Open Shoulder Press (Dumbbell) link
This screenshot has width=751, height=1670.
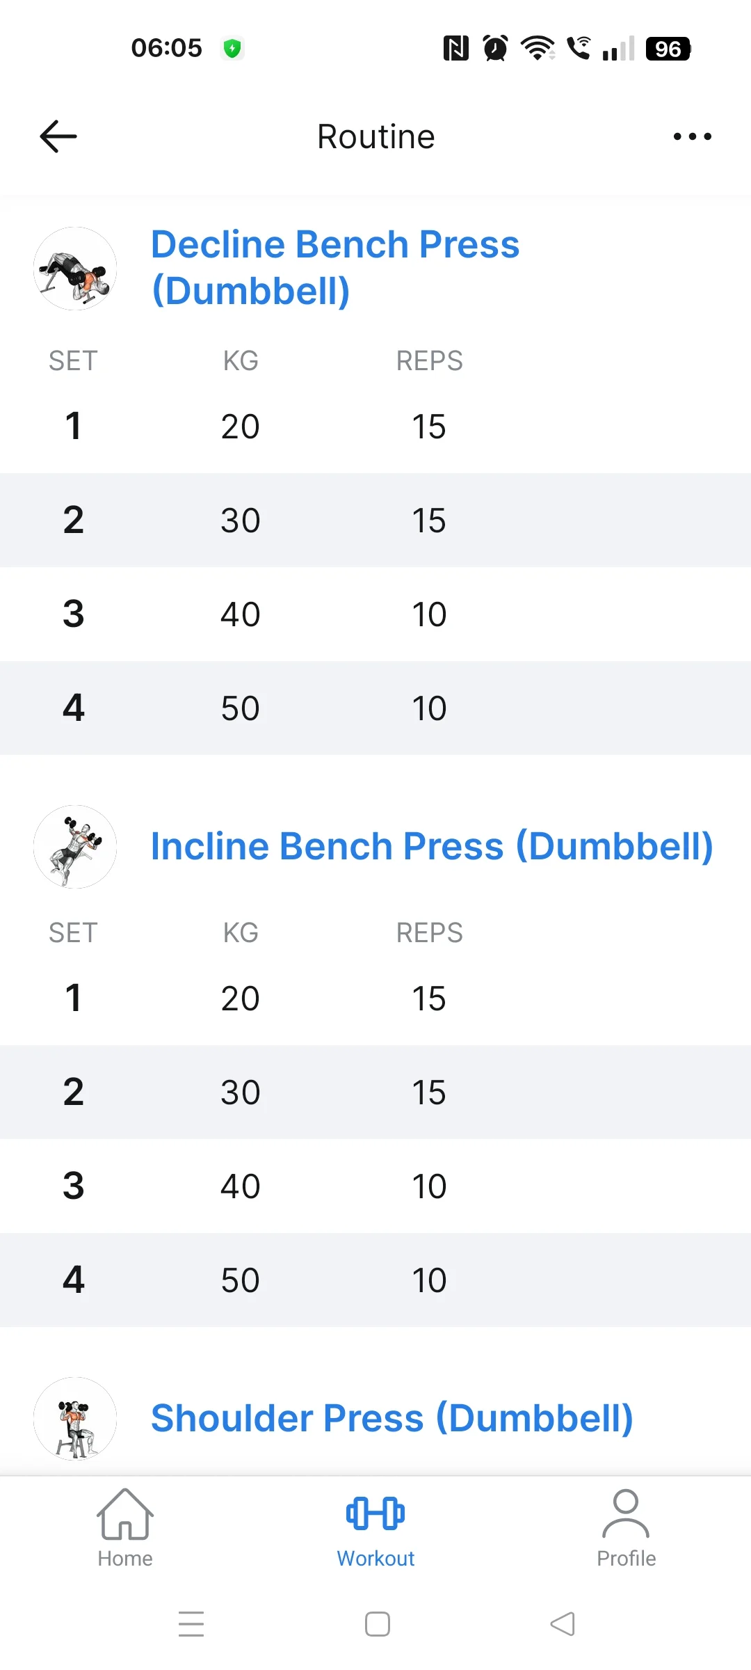(x=392, y=1419)
